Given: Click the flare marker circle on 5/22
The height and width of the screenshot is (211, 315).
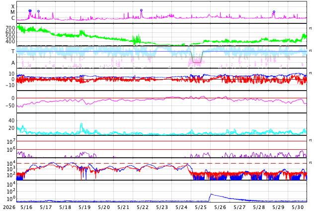Looking at the screenshot, I should (x=141, y=10).
